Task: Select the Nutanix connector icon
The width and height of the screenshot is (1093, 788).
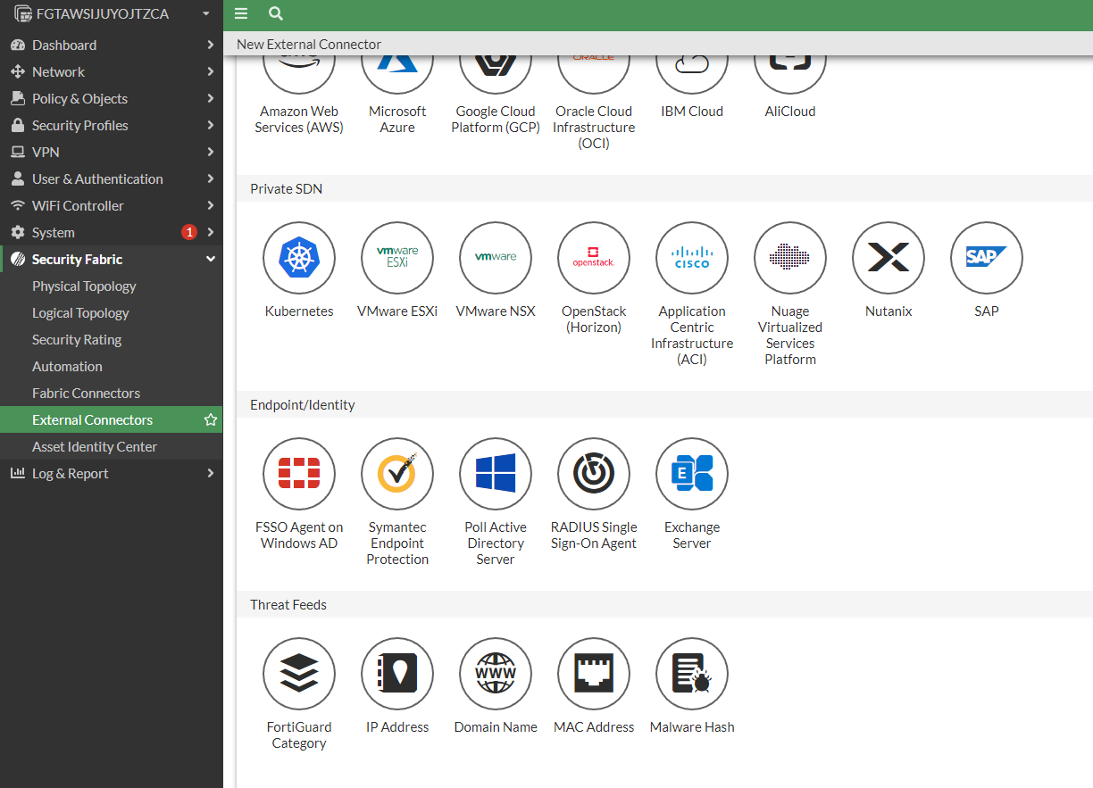Action: click(x=889, y=258)
